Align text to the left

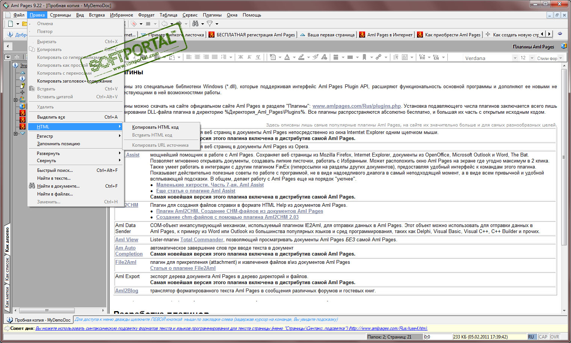click(x=189, y=57)
